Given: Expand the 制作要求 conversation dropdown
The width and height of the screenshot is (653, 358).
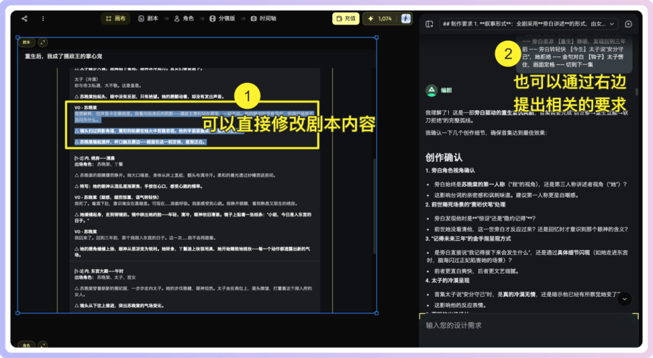Looking at the screenshot, I should click(x=529, y=24).
